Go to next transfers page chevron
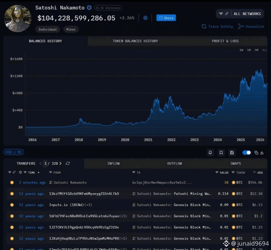This screenshot has width=271, height=250. [x=60, y=163]
